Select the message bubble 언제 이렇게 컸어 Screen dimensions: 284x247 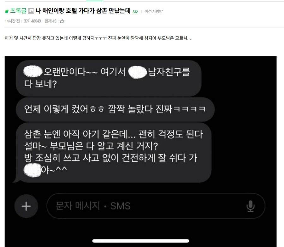[x=115, y=109]
